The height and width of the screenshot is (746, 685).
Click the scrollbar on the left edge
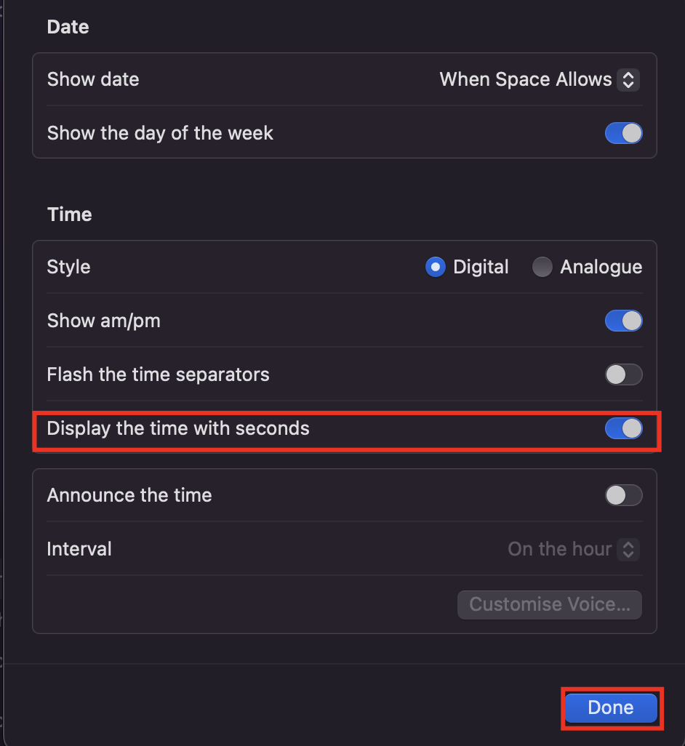tap(5, 373)
